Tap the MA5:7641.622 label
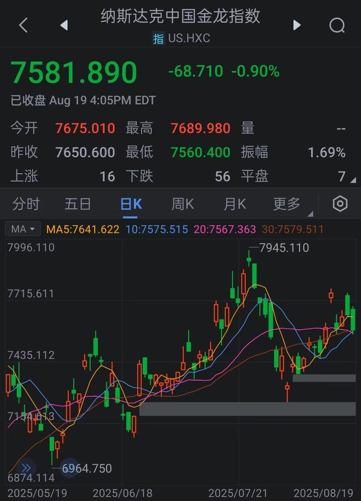This screenshot has height=501, width=361. point(83,229)
